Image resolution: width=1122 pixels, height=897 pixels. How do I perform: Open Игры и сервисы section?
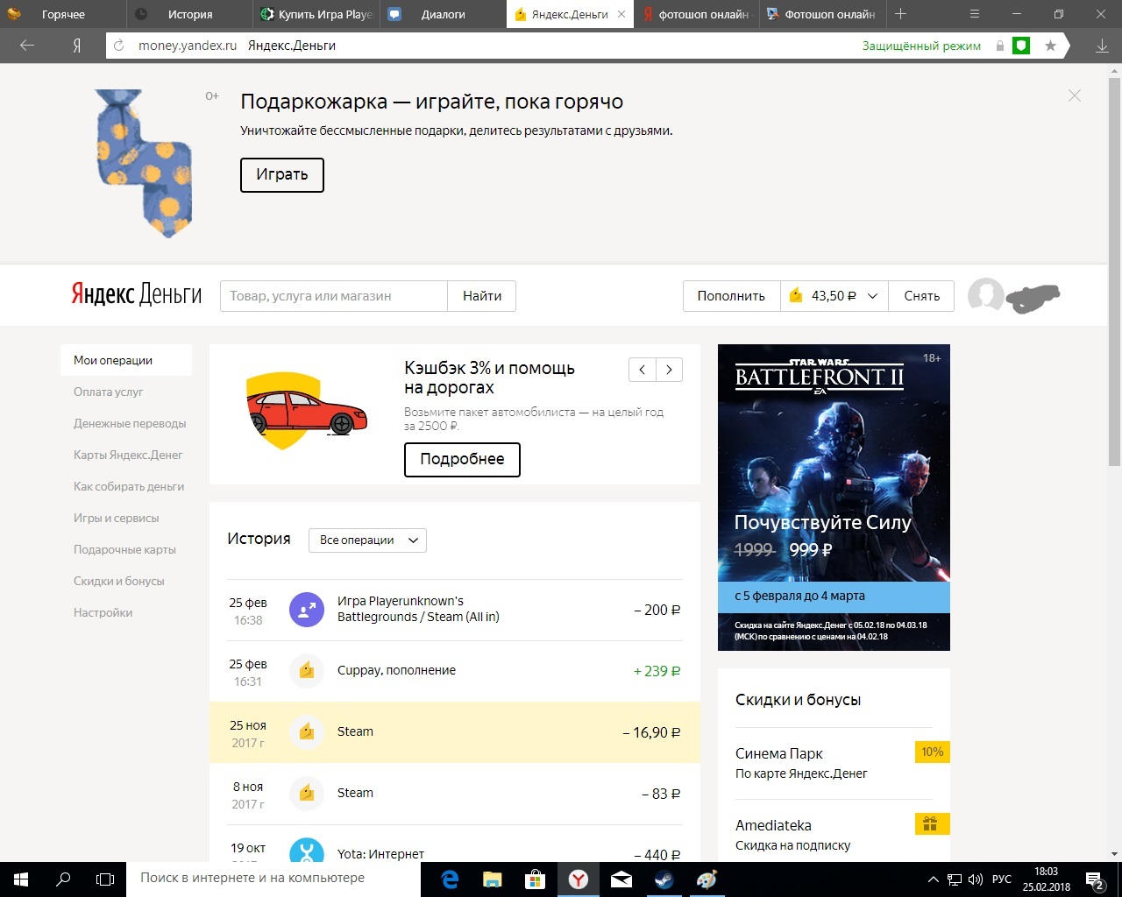pos(117,518)
